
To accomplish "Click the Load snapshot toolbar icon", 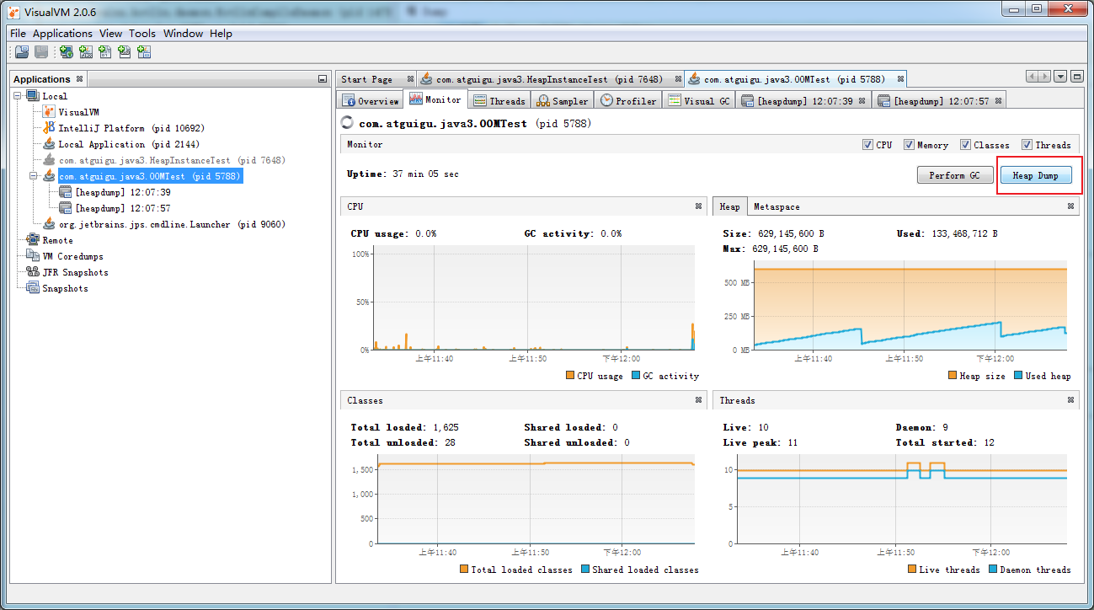I will tap(22, 52).
